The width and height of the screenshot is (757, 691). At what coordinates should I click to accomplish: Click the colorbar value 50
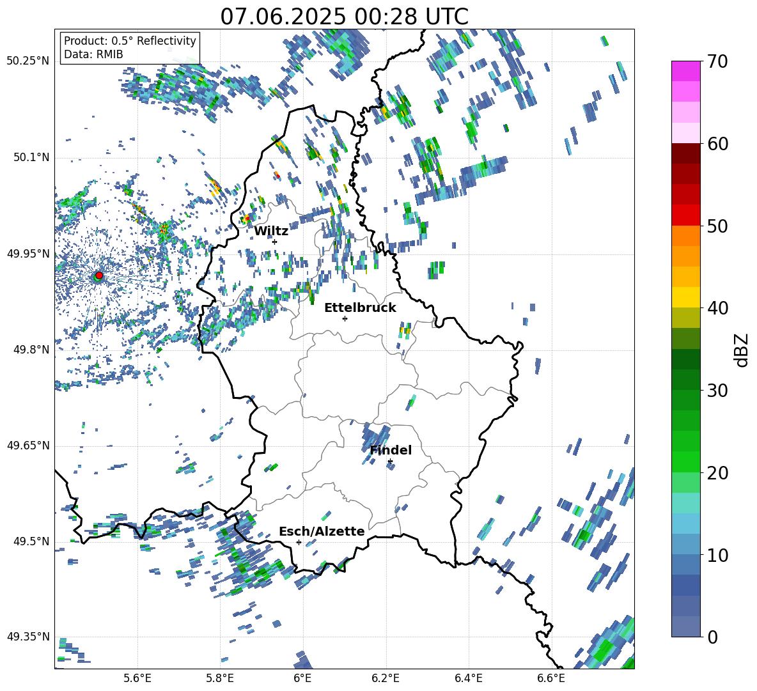pyautogui.click(x=717, y=226)
